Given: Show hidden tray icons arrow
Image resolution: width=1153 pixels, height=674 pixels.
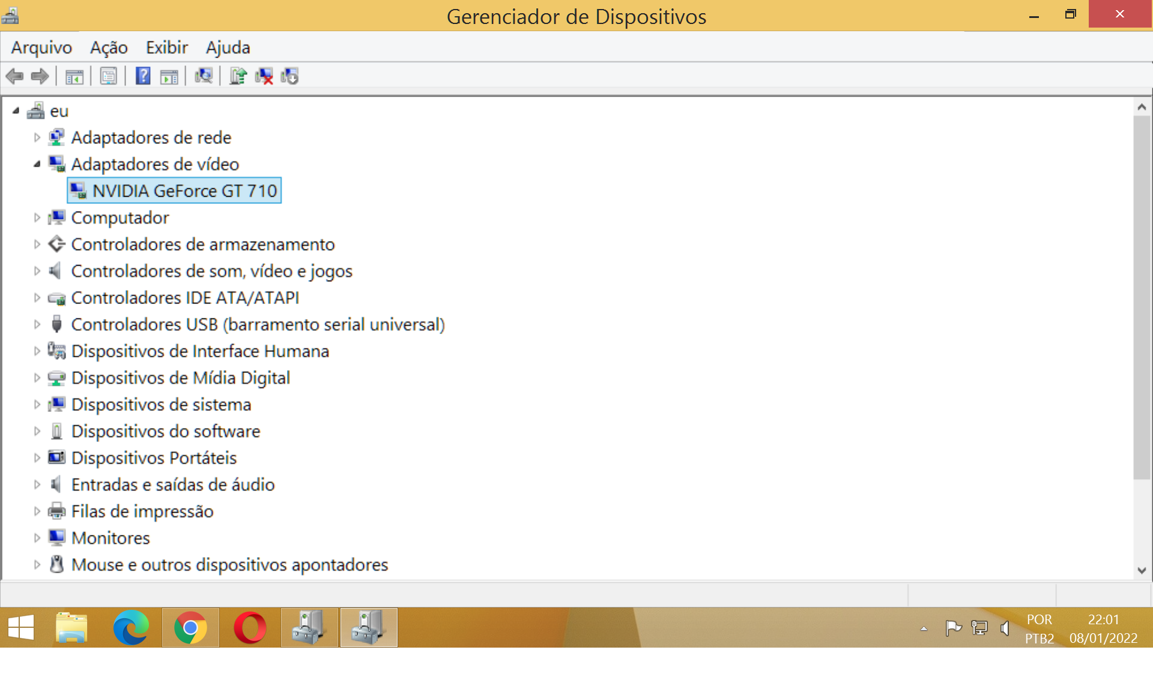Looking at the screenshot, I should [x=924, y=628].
